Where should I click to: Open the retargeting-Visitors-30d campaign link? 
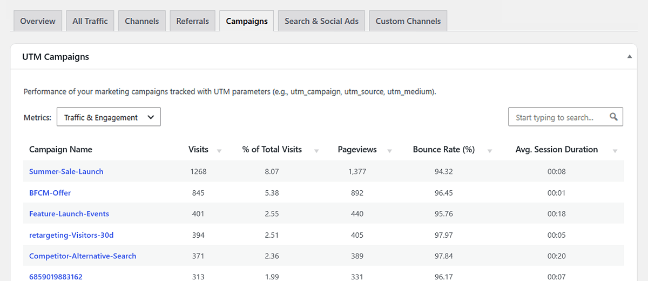71,235
